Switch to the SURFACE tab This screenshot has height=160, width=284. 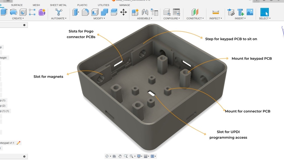17,5
